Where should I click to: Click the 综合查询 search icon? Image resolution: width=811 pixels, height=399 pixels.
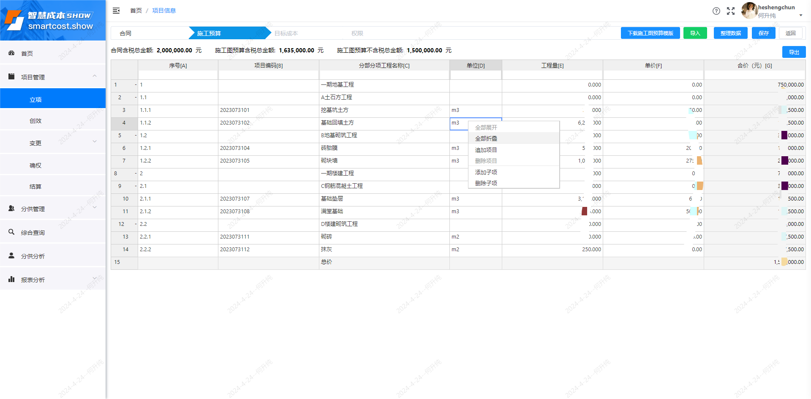click(x=12, y=232)
